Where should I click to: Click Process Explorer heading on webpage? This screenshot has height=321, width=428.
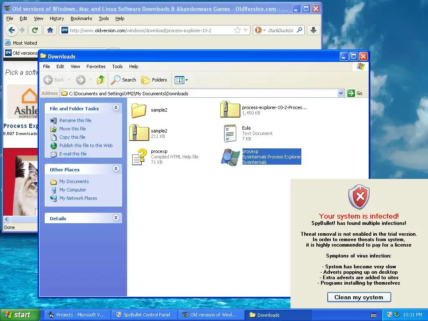(x=20, y=126)
